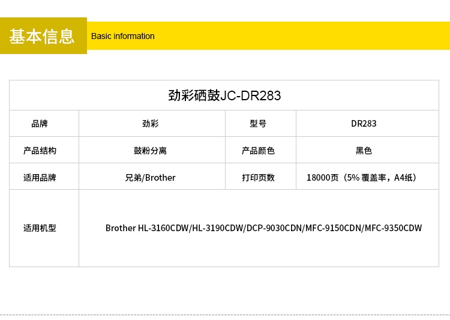
Task: Select the 品牌 row label
Action: [40, 124]
